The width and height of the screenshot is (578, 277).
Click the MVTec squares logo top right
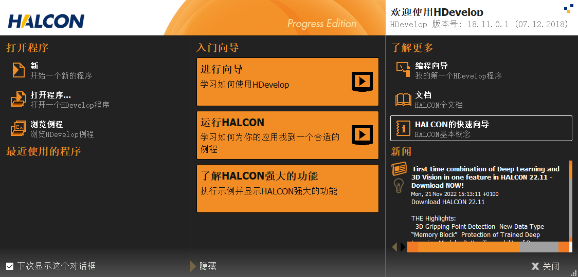(569, 9)
